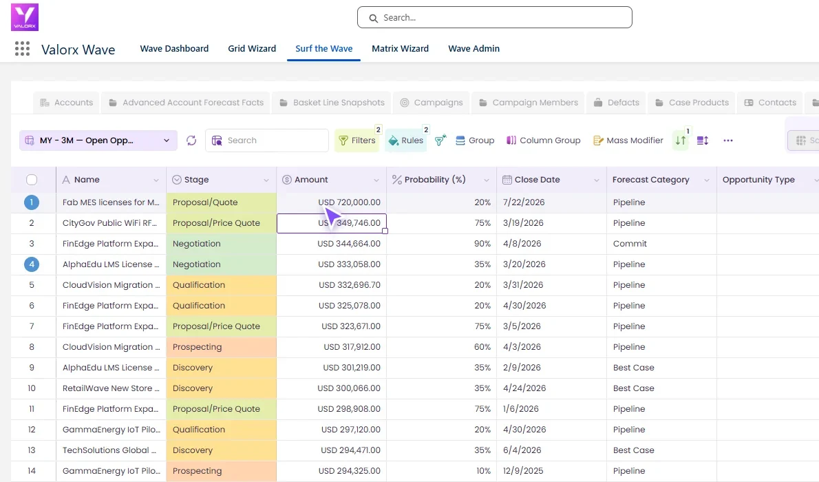Click the 12/9/2025 close date cell
Screen dimensions: 819x482
pos(551,471)
